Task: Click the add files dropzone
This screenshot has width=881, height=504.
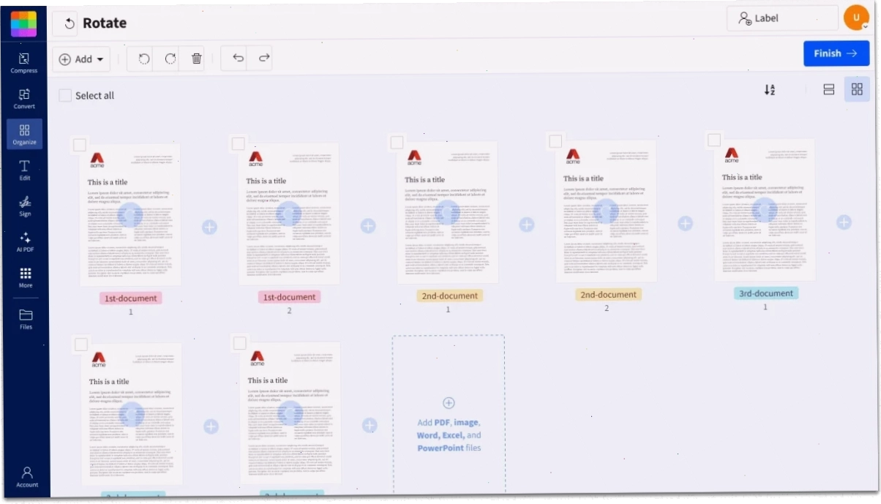Action: pos(449,414)
